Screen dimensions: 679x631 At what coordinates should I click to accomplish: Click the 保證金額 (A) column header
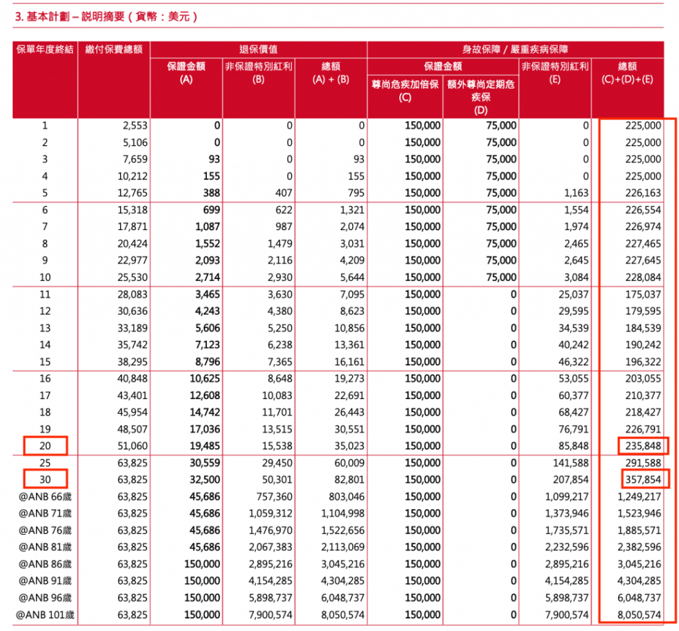pos(186,72)
